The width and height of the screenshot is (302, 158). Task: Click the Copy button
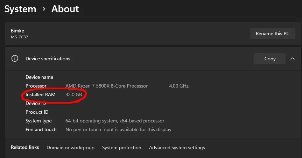coord(270,59)
